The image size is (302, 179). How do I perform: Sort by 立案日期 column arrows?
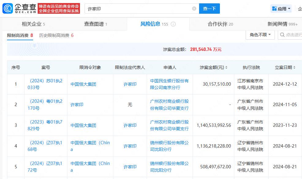294,68
